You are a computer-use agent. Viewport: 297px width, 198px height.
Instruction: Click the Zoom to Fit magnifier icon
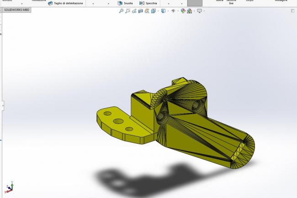point(121,11)
